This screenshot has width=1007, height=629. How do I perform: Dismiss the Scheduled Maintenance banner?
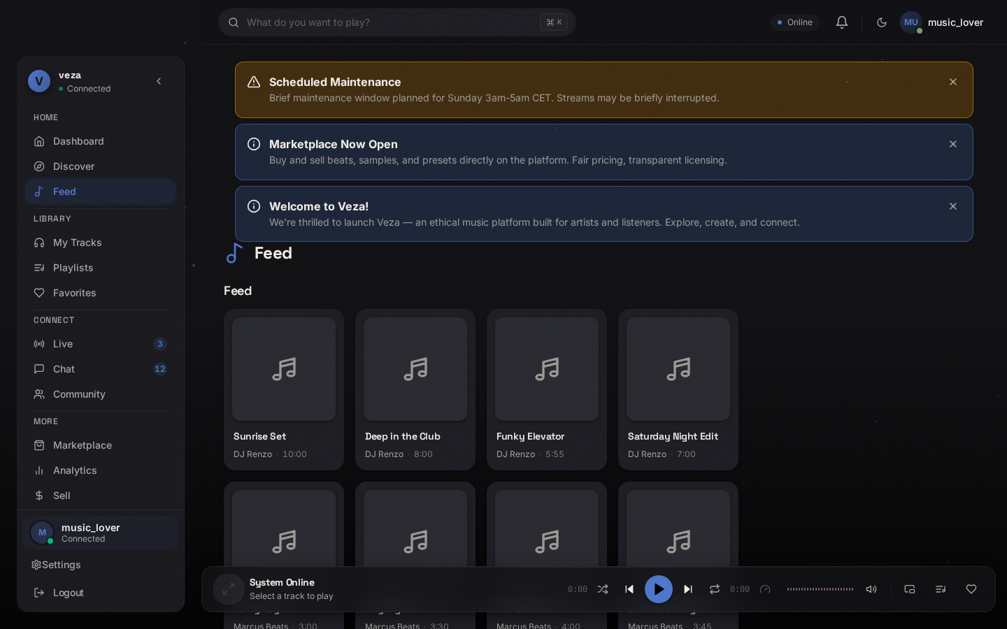tap(953, 82)
